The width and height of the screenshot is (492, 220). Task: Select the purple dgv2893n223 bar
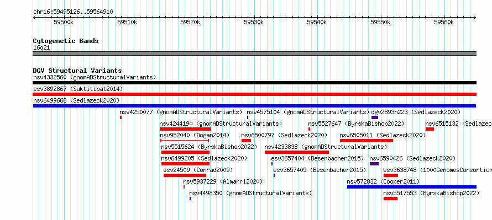tap(375, 117)
